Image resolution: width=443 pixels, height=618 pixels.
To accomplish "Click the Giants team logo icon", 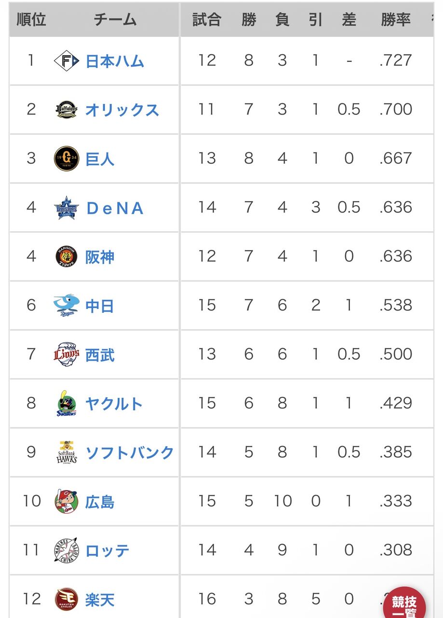I will [x=66, y=158].
